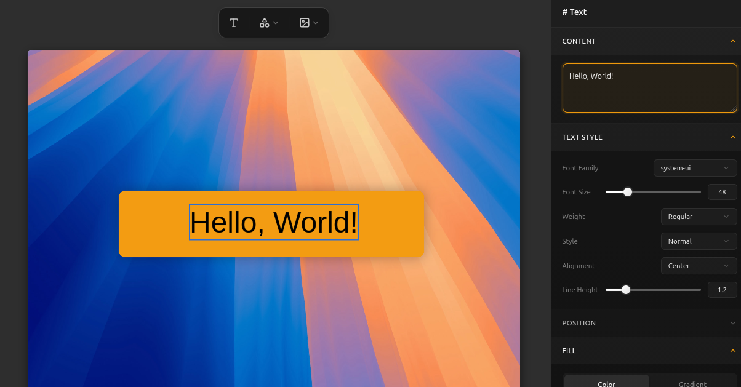The height and width of the screenshot is (387, 741).
Task: Adjust the Font Size slider
Action: click(x=627, y=191)
